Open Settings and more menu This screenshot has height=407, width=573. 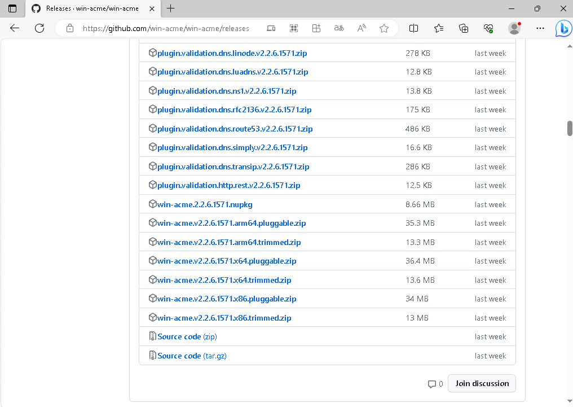click(540, 28)
